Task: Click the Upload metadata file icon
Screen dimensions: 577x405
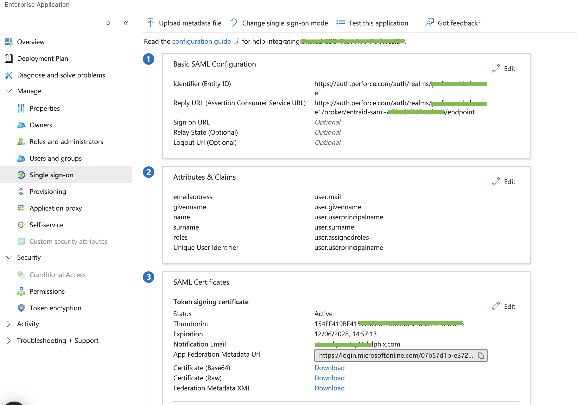Action: (x=151, y=23)
